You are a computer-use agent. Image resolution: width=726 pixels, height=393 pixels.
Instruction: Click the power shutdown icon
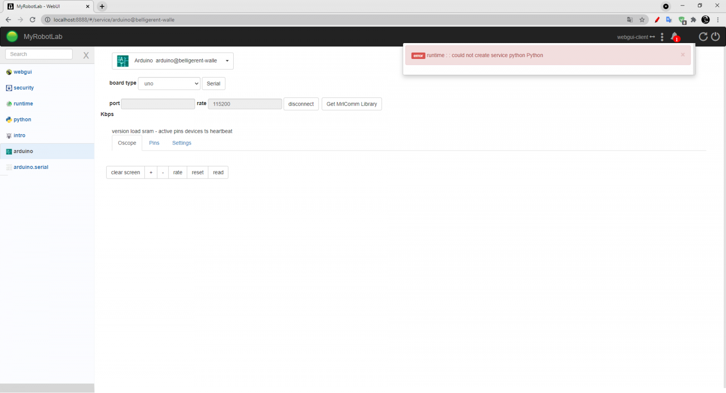[716, 37]
